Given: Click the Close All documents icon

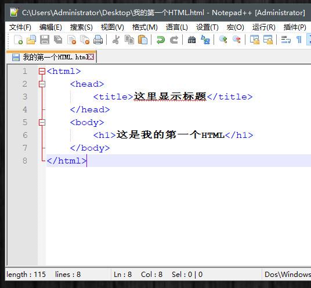Looking at the screenshot, I should (85, 40).
